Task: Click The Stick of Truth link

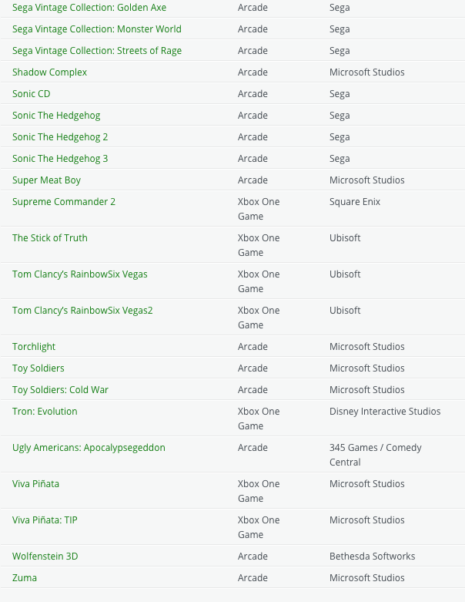Action: tap(50, 238)
